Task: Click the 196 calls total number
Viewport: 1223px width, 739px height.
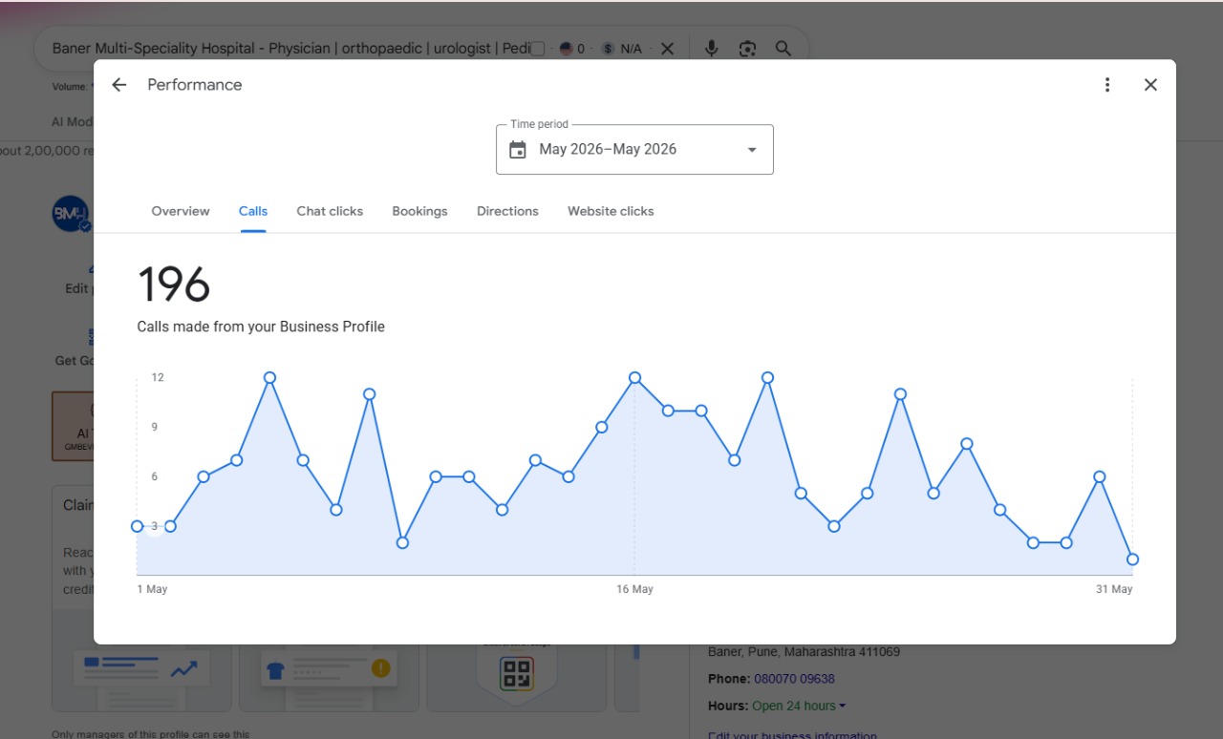Action: point(174,285)
